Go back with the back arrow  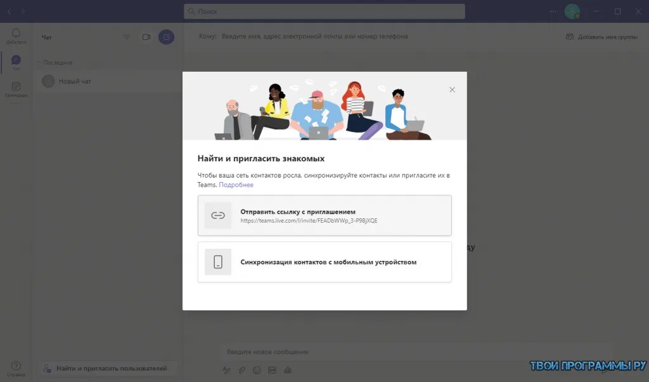tap(9, 11)
